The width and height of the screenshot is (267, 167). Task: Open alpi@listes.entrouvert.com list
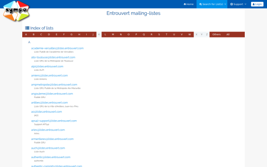47,66
